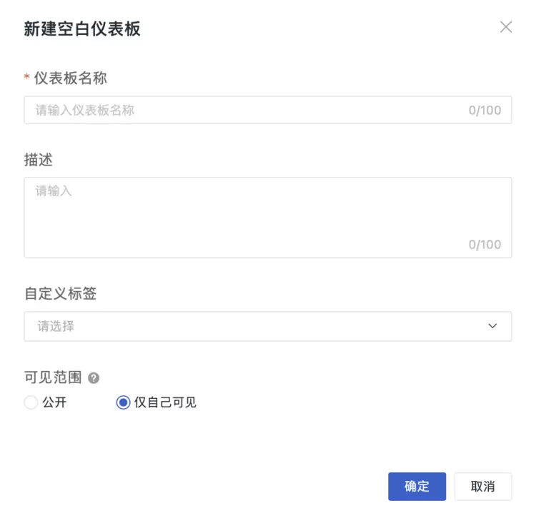This screenshot has width=536, height=518.
Task: Click the 新建空白仪表板 dialog title
Action: click(x=82, y=29)
